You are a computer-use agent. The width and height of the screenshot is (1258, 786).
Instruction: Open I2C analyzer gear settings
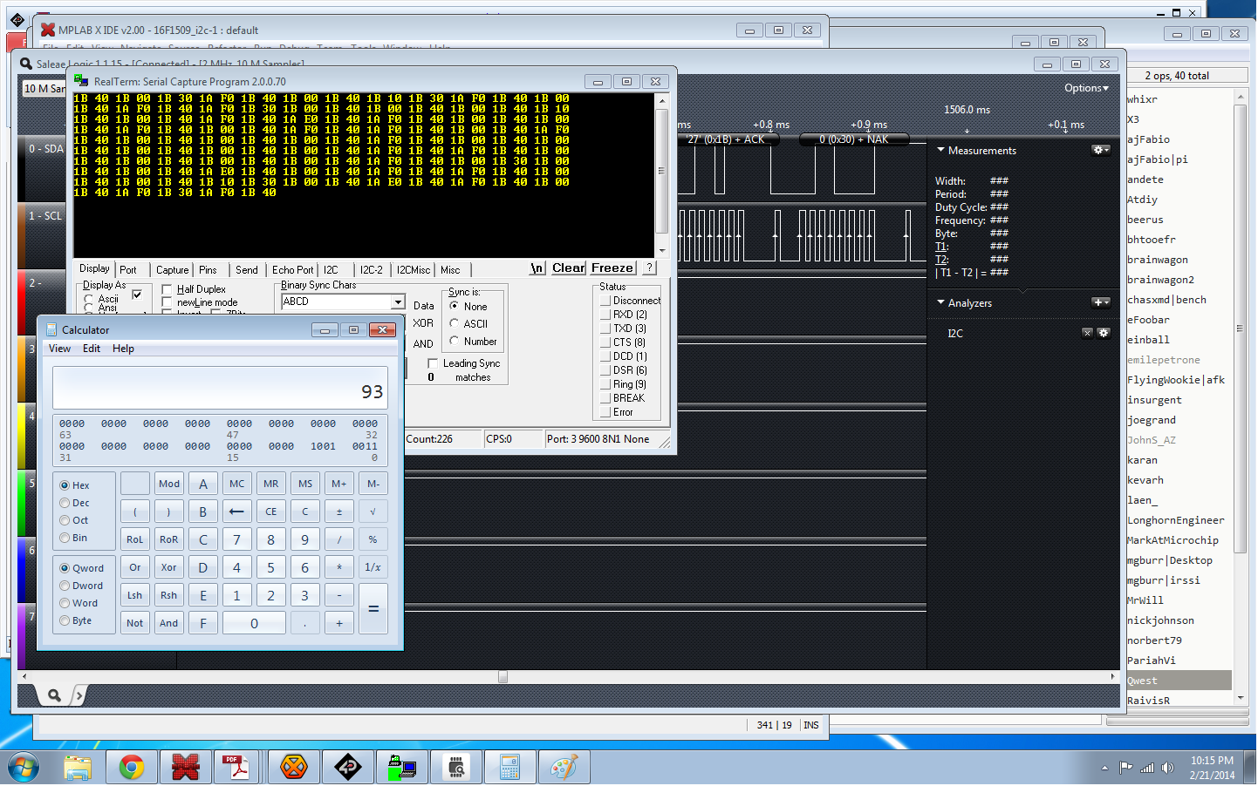[1104, 333]
